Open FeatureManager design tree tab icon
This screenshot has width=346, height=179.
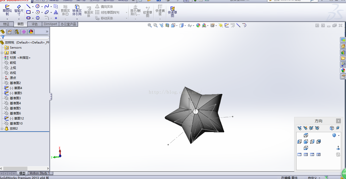point(3,32)
